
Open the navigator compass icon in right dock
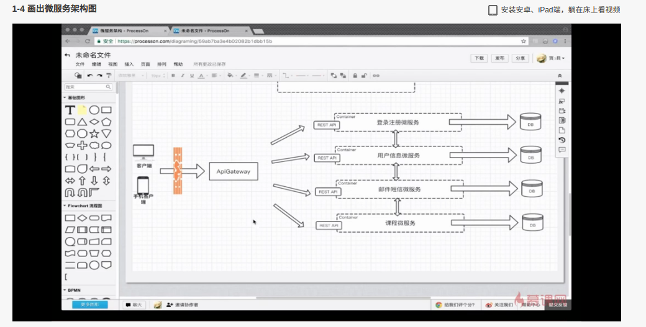coord(562,91)
